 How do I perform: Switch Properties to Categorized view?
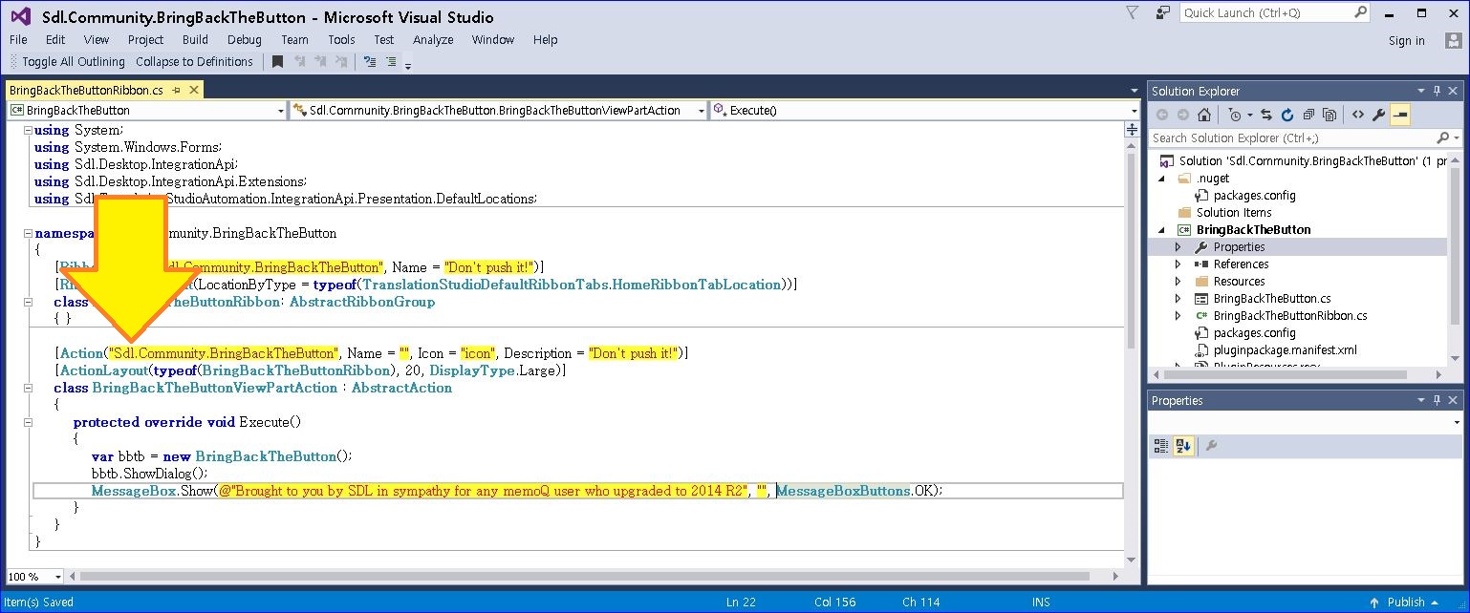[1161, 446]
